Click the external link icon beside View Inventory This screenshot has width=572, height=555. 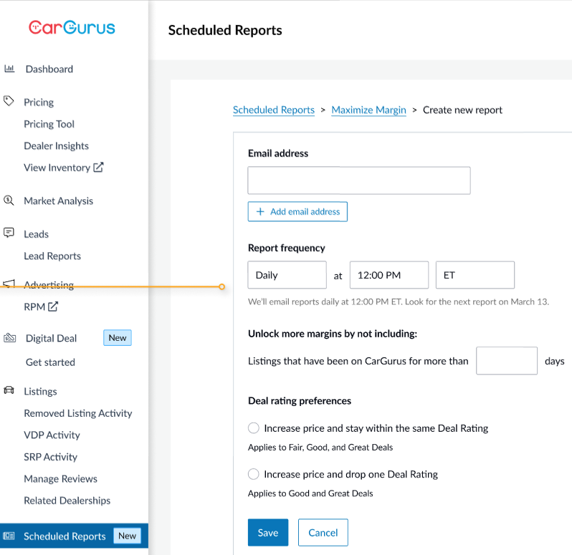98,168
